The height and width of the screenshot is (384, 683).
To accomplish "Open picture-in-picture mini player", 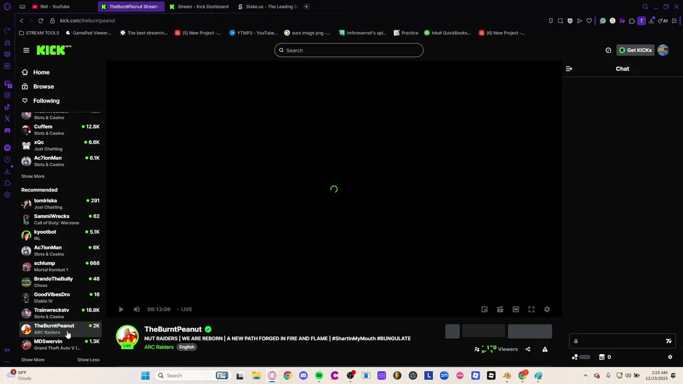I will click(485, 309).
